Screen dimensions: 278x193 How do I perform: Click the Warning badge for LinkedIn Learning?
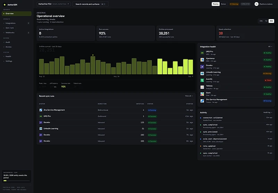coord(267,74)
